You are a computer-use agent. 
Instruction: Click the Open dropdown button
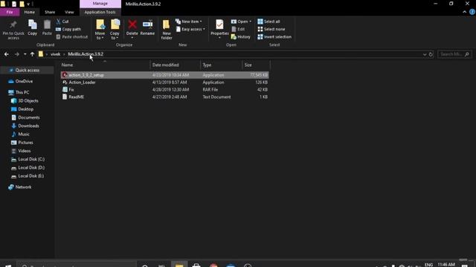point(241,22)
